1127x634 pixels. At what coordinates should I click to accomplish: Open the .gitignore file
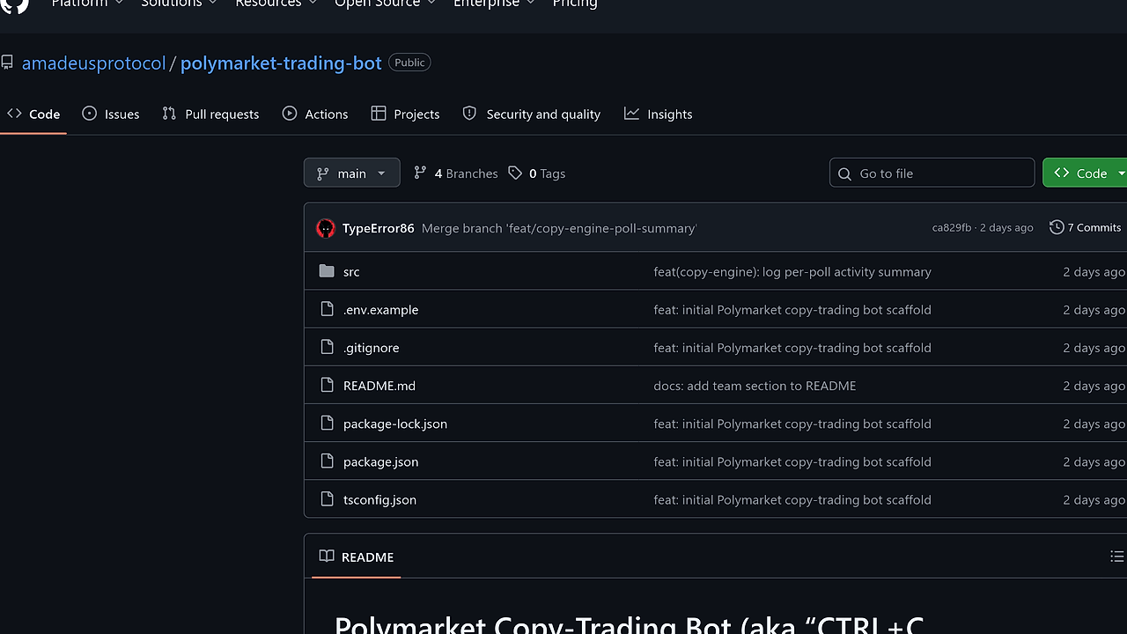371,347
